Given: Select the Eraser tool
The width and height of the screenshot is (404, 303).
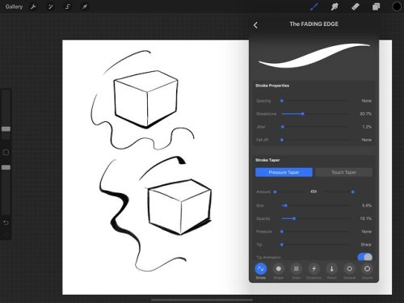Looking at the screenshot, I should click(356, 6).
